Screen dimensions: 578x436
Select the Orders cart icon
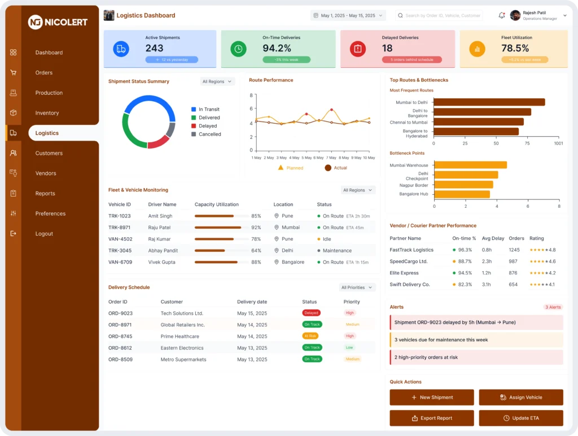[13, 73]
